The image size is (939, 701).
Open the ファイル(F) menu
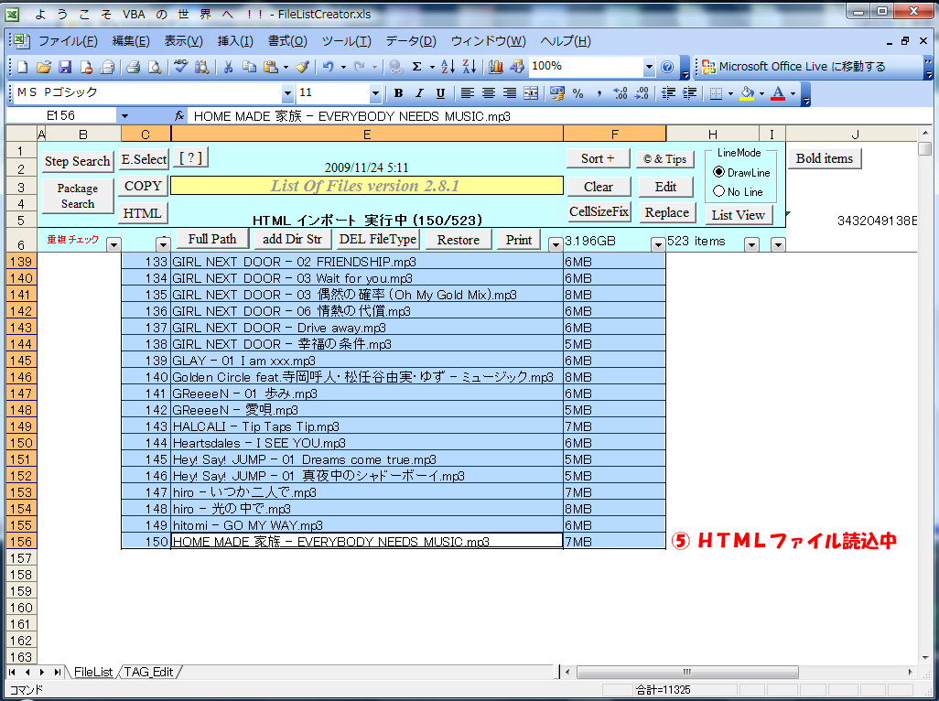pos(68,41)
